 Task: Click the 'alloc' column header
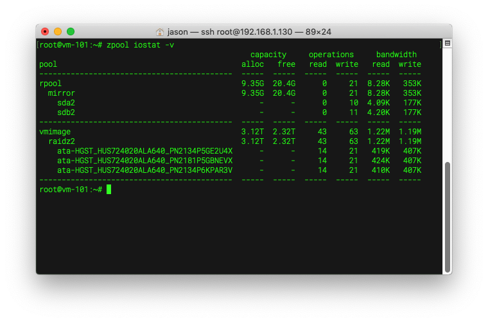click(253, 64)
